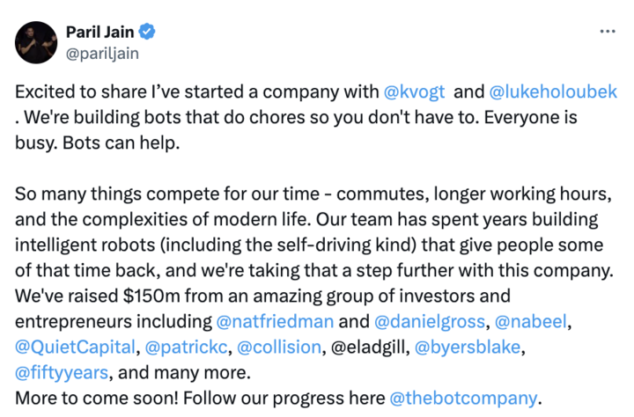Screen dimensions: 634x417
Task: Click the Paril Jain display name
Action: (100, 32)
